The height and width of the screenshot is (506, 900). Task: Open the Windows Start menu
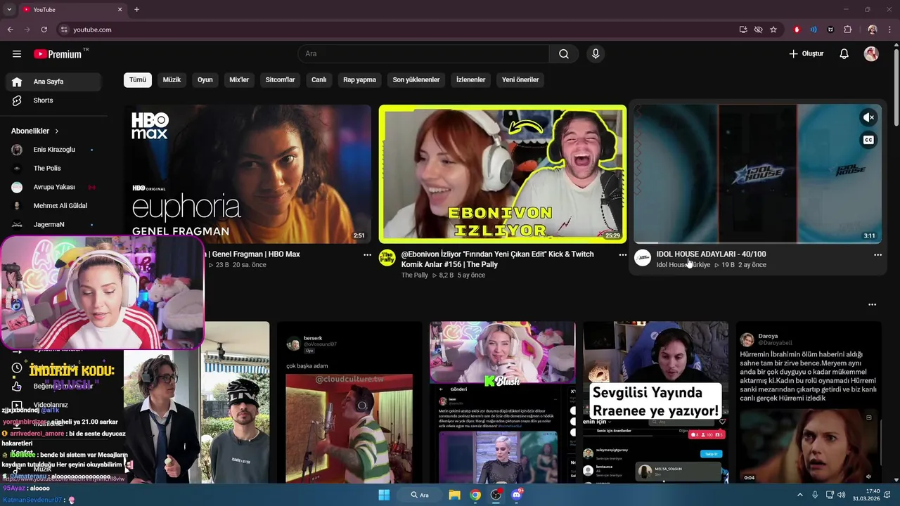point(384,495)
